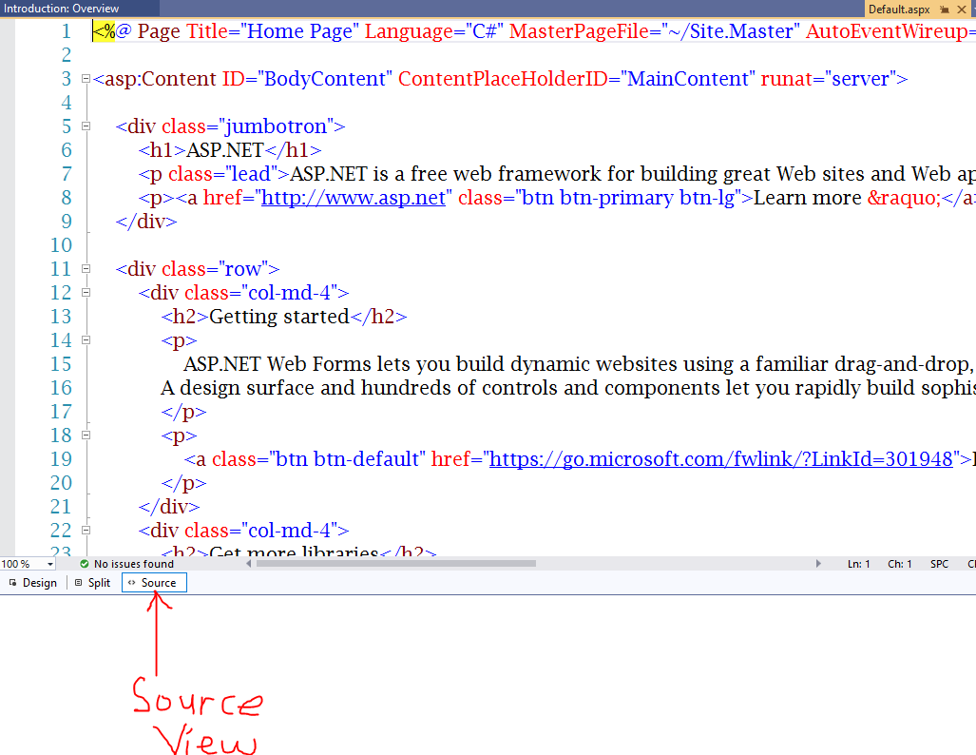Click "btn btn-primary btn-lg" class value
Screen dimensions: 976x755
pyautogui.click(x=629, y=198)
